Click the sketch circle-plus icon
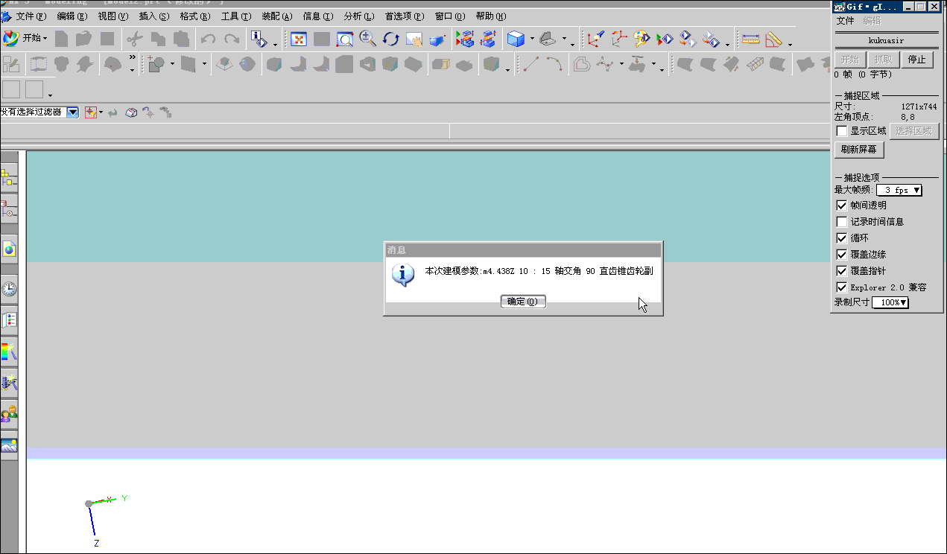Image resolution: width=947 pixels, height=554 pixels. pos(156,65)
